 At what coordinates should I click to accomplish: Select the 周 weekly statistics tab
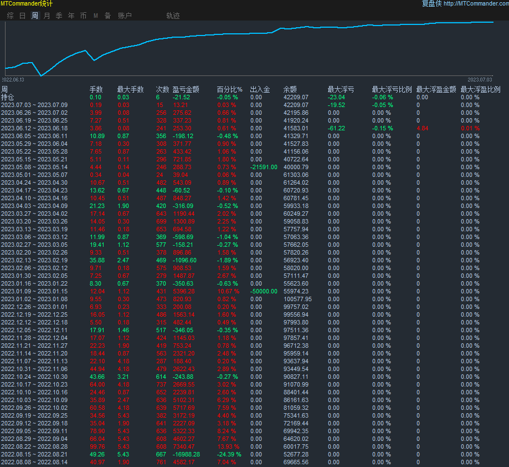[x=35, y=16]
